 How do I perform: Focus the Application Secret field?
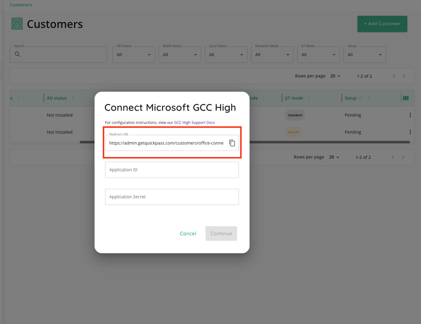[x=172, y=197]
